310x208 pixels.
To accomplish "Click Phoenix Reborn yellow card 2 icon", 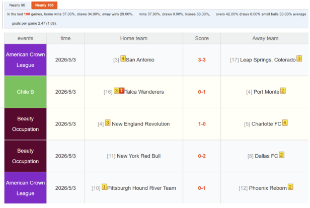I will pos(290,187).
